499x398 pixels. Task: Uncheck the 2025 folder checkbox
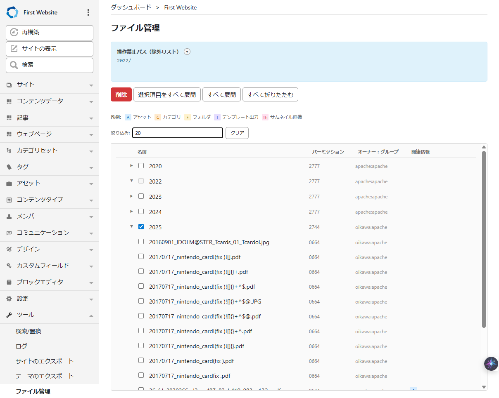pyautogui.click(x=141, y=227)
